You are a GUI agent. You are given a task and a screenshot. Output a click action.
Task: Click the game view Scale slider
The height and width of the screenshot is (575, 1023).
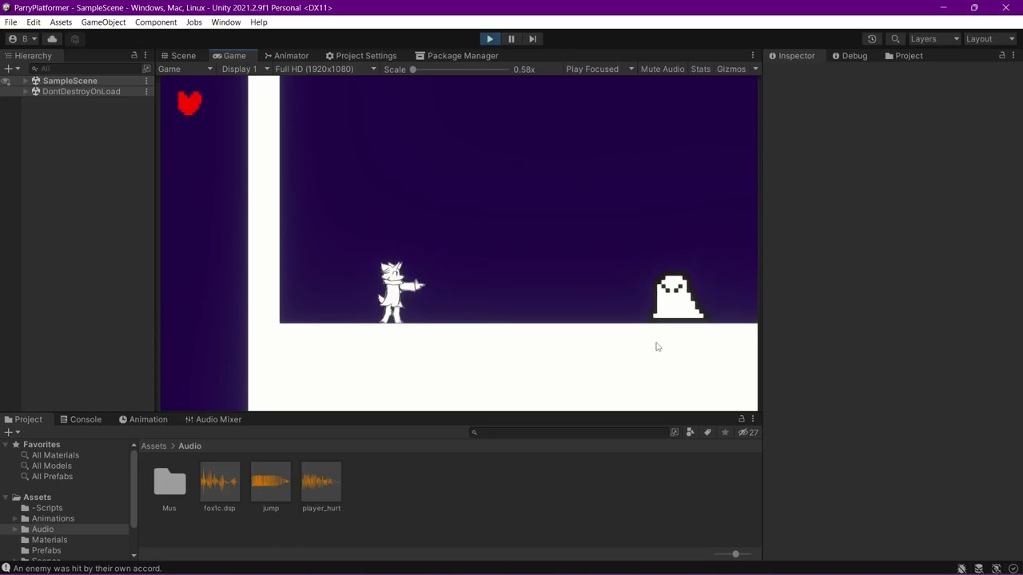pyautogui.click(x=460, y=69)
